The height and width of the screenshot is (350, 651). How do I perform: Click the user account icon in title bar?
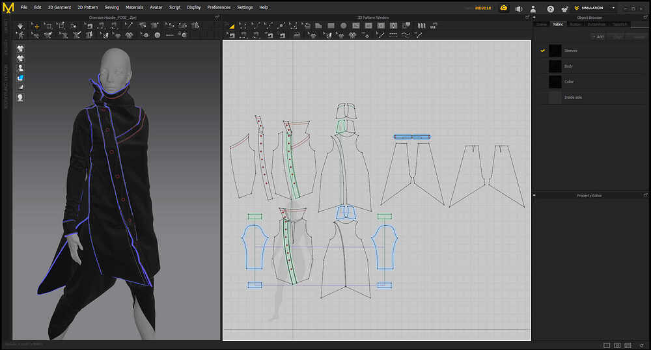tap(533, 8)
